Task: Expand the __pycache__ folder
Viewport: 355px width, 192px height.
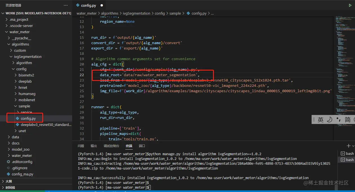Action: click(9, 38)
